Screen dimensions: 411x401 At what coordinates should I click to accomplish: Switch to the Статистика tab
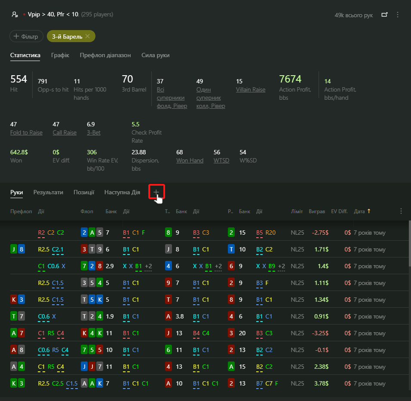pyautogui.click(x=25, y=55)
